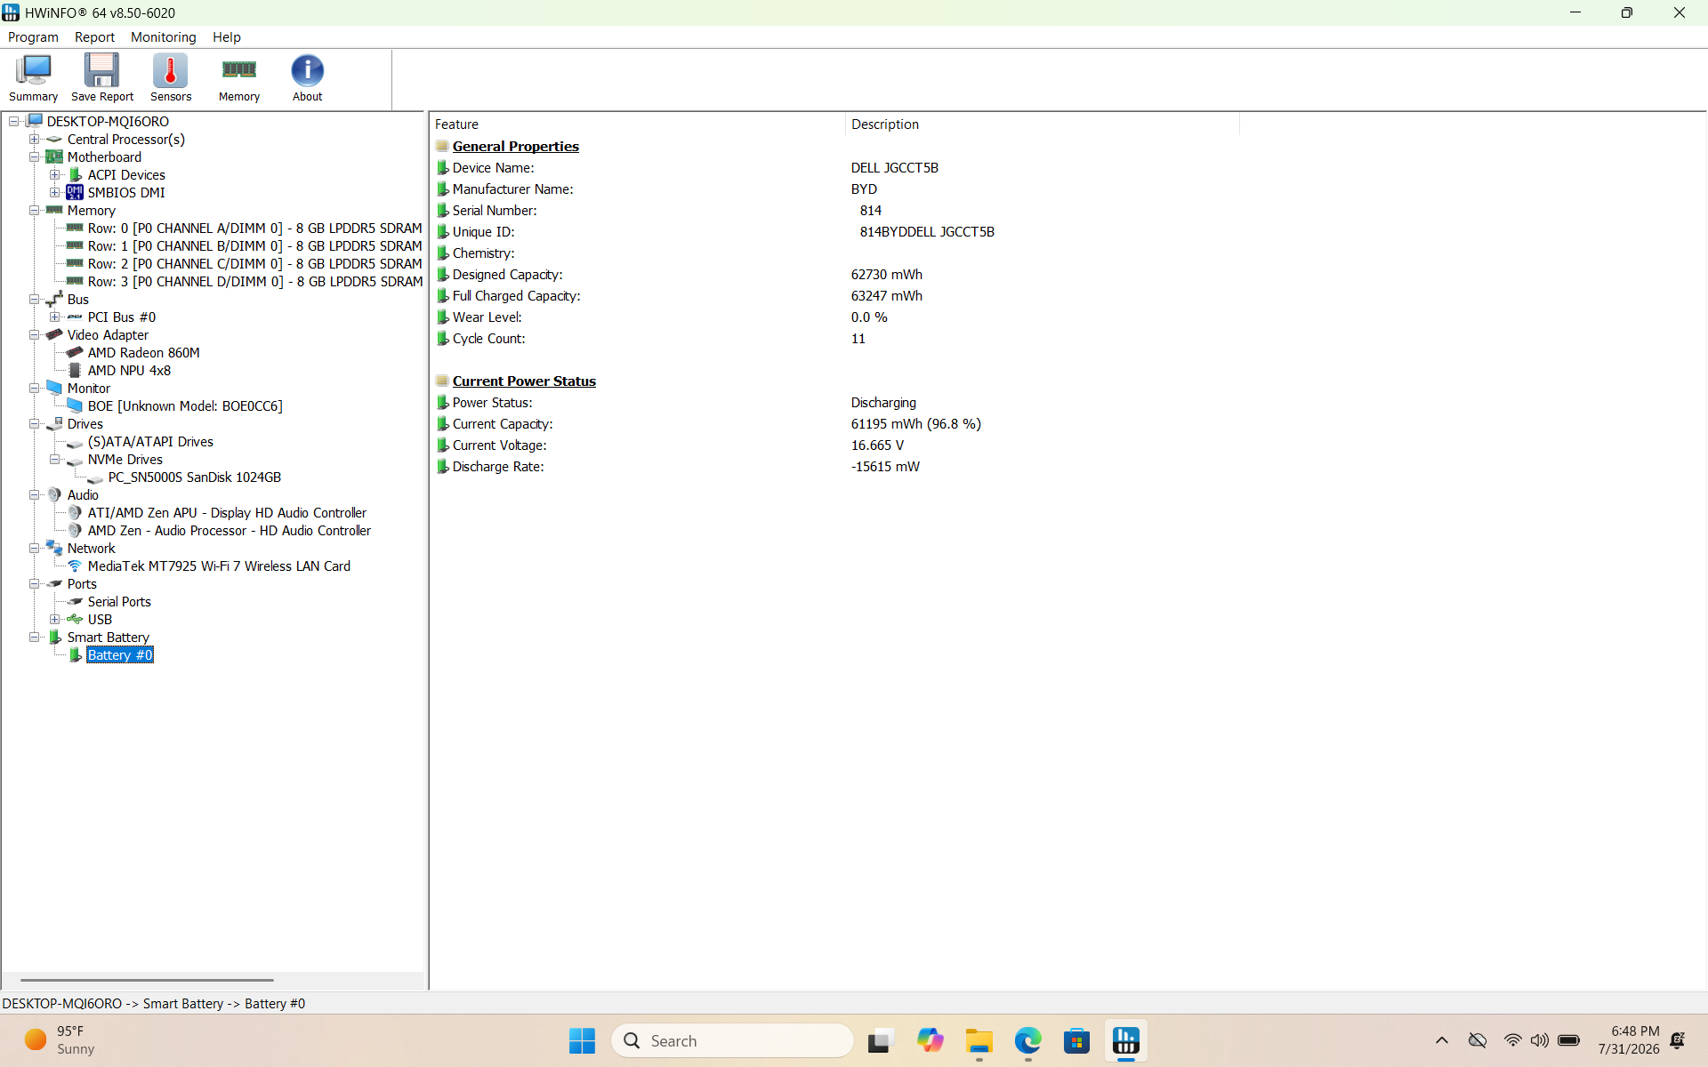Expand the USB ports node
Viewport: 1708px width, 1067px height.
pyautogui.click(x=54, y=620)
